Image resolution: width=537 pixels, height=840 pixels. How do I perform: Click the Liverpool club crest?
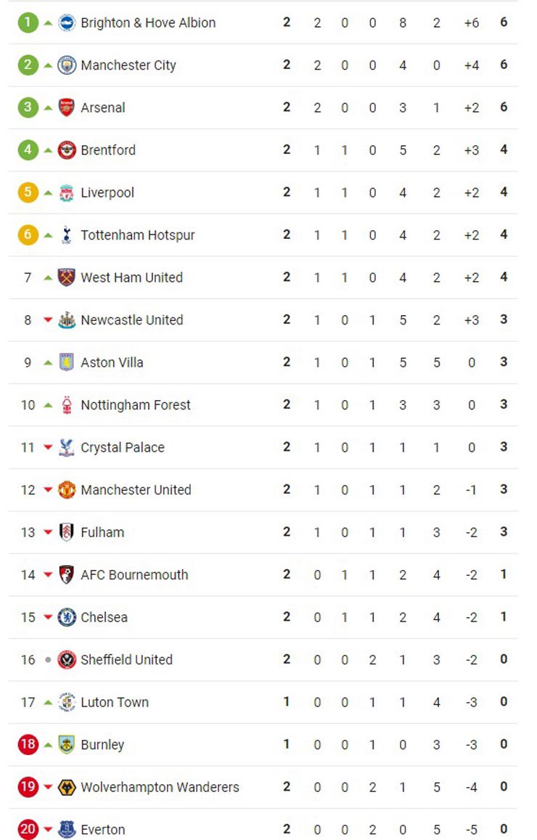(x=67, y=192)
